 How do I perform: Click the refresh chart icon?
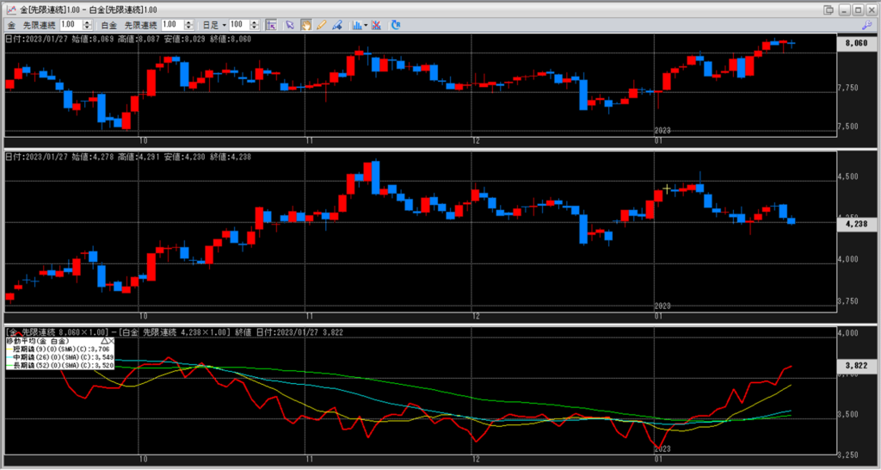(396, 25)
